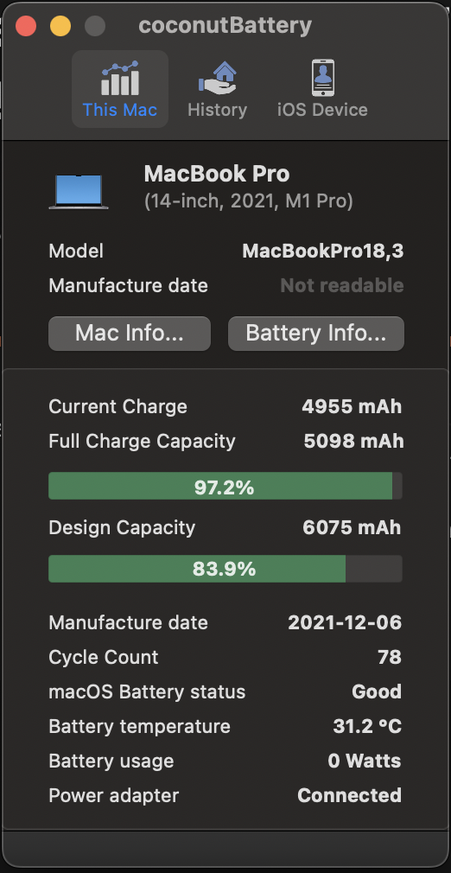Click the Cycle Count value 78
This screenshot has height=873, width=451.
(390, 657)
